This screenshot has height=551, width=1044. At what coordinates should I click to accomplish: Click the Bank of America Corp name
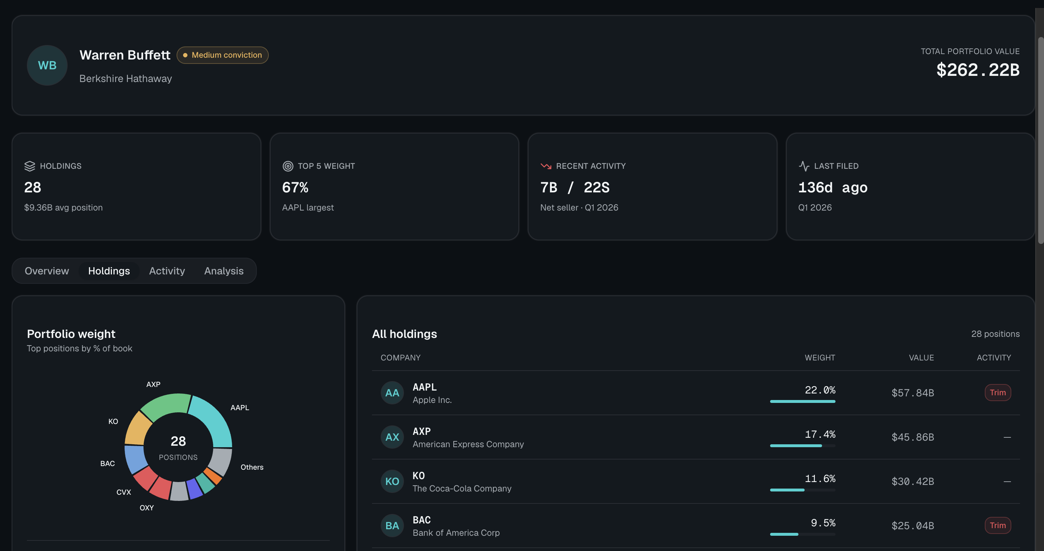456,533
